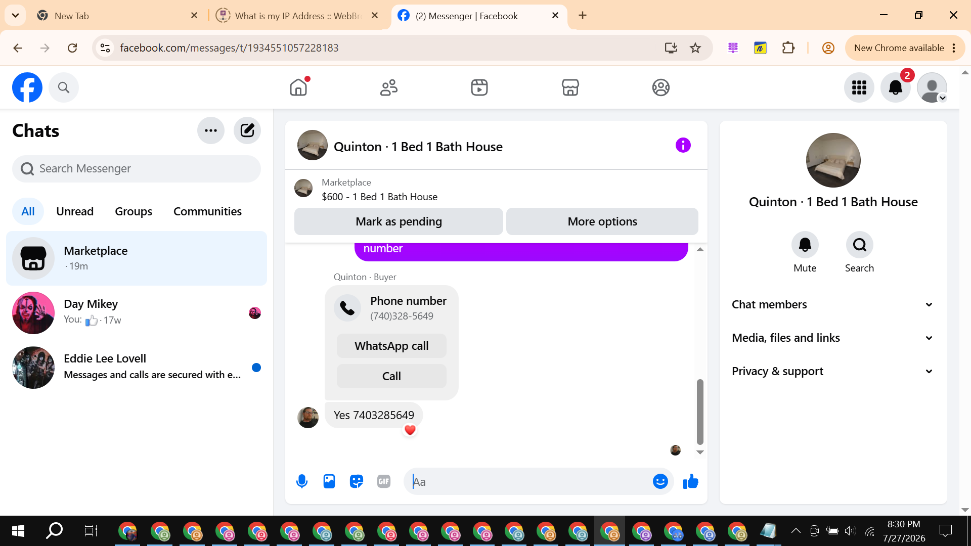Image resolution: width=971 pixels, height=546 pixels.
Task: Record a voice clip with microphone icon
Action: 302,481
